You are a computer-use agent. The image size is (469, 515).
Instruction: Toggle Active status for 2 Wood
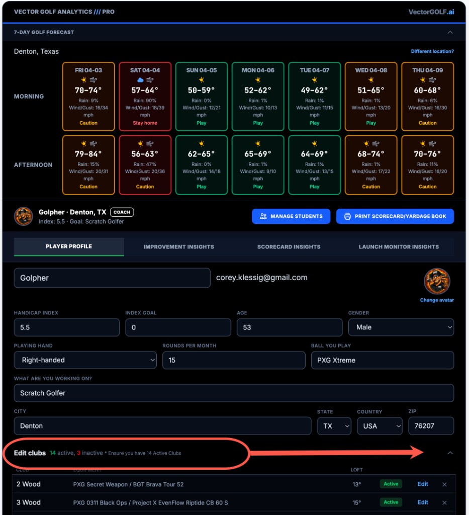tap(391, 484)
